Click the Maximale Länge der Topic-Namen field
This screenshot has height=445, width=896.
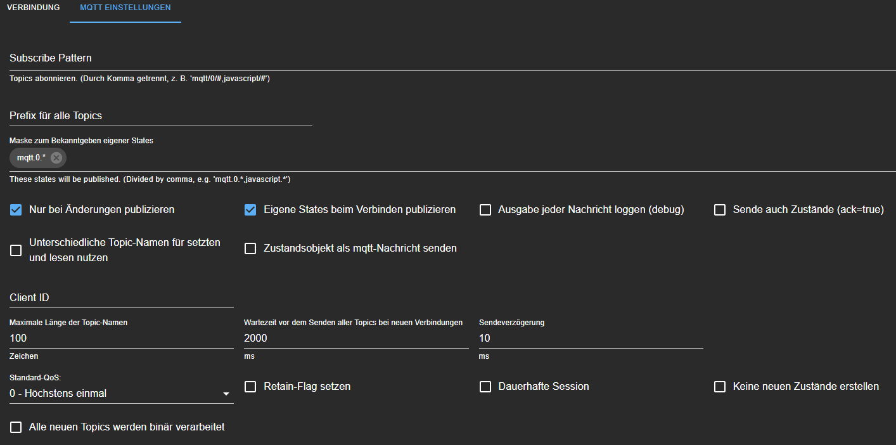(x=121, y=339)
